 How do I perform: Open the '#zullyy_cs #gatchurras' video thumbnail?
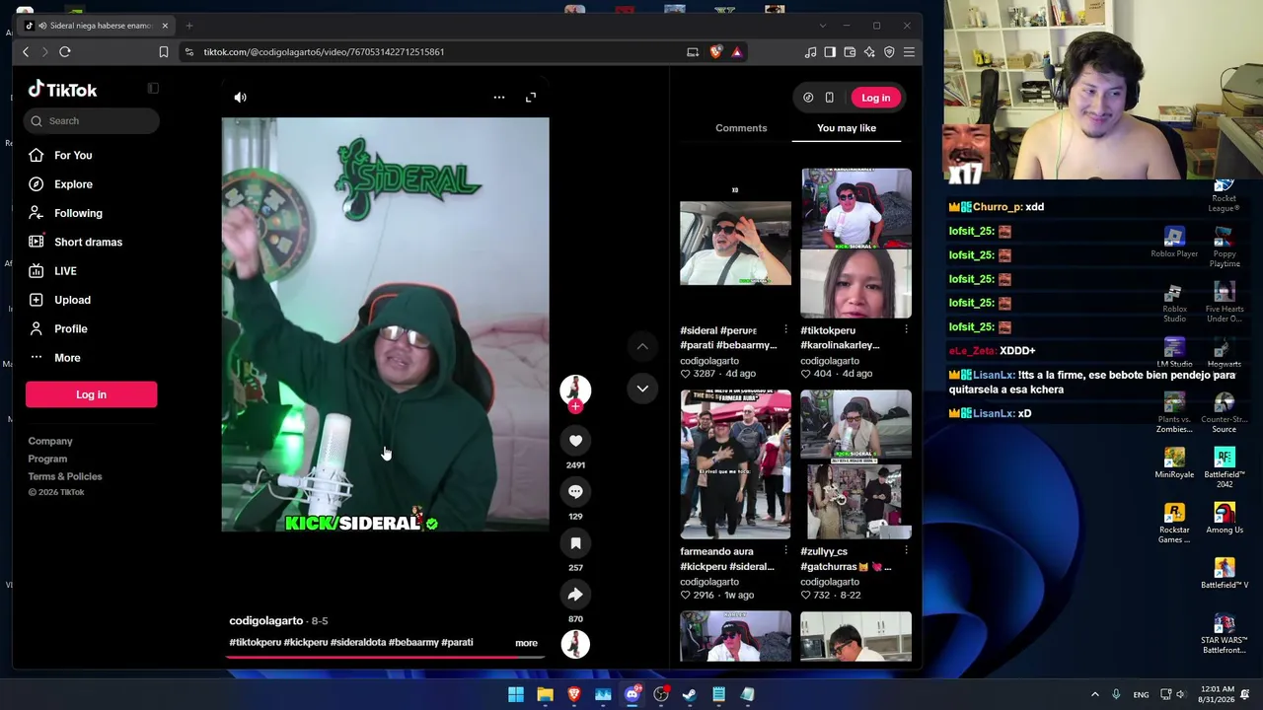point(855,464)
